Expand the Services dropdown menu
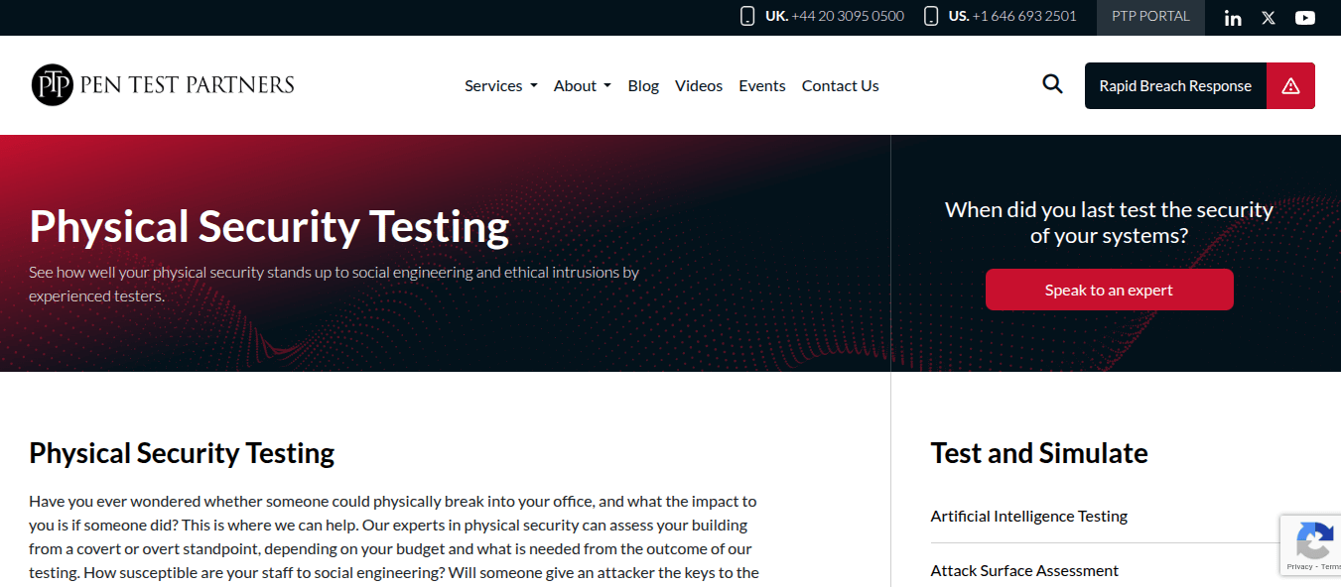 (501, 85)
